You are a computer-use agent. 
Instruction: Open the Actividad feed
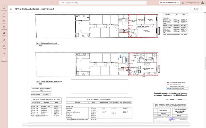(x=4, y=8)
